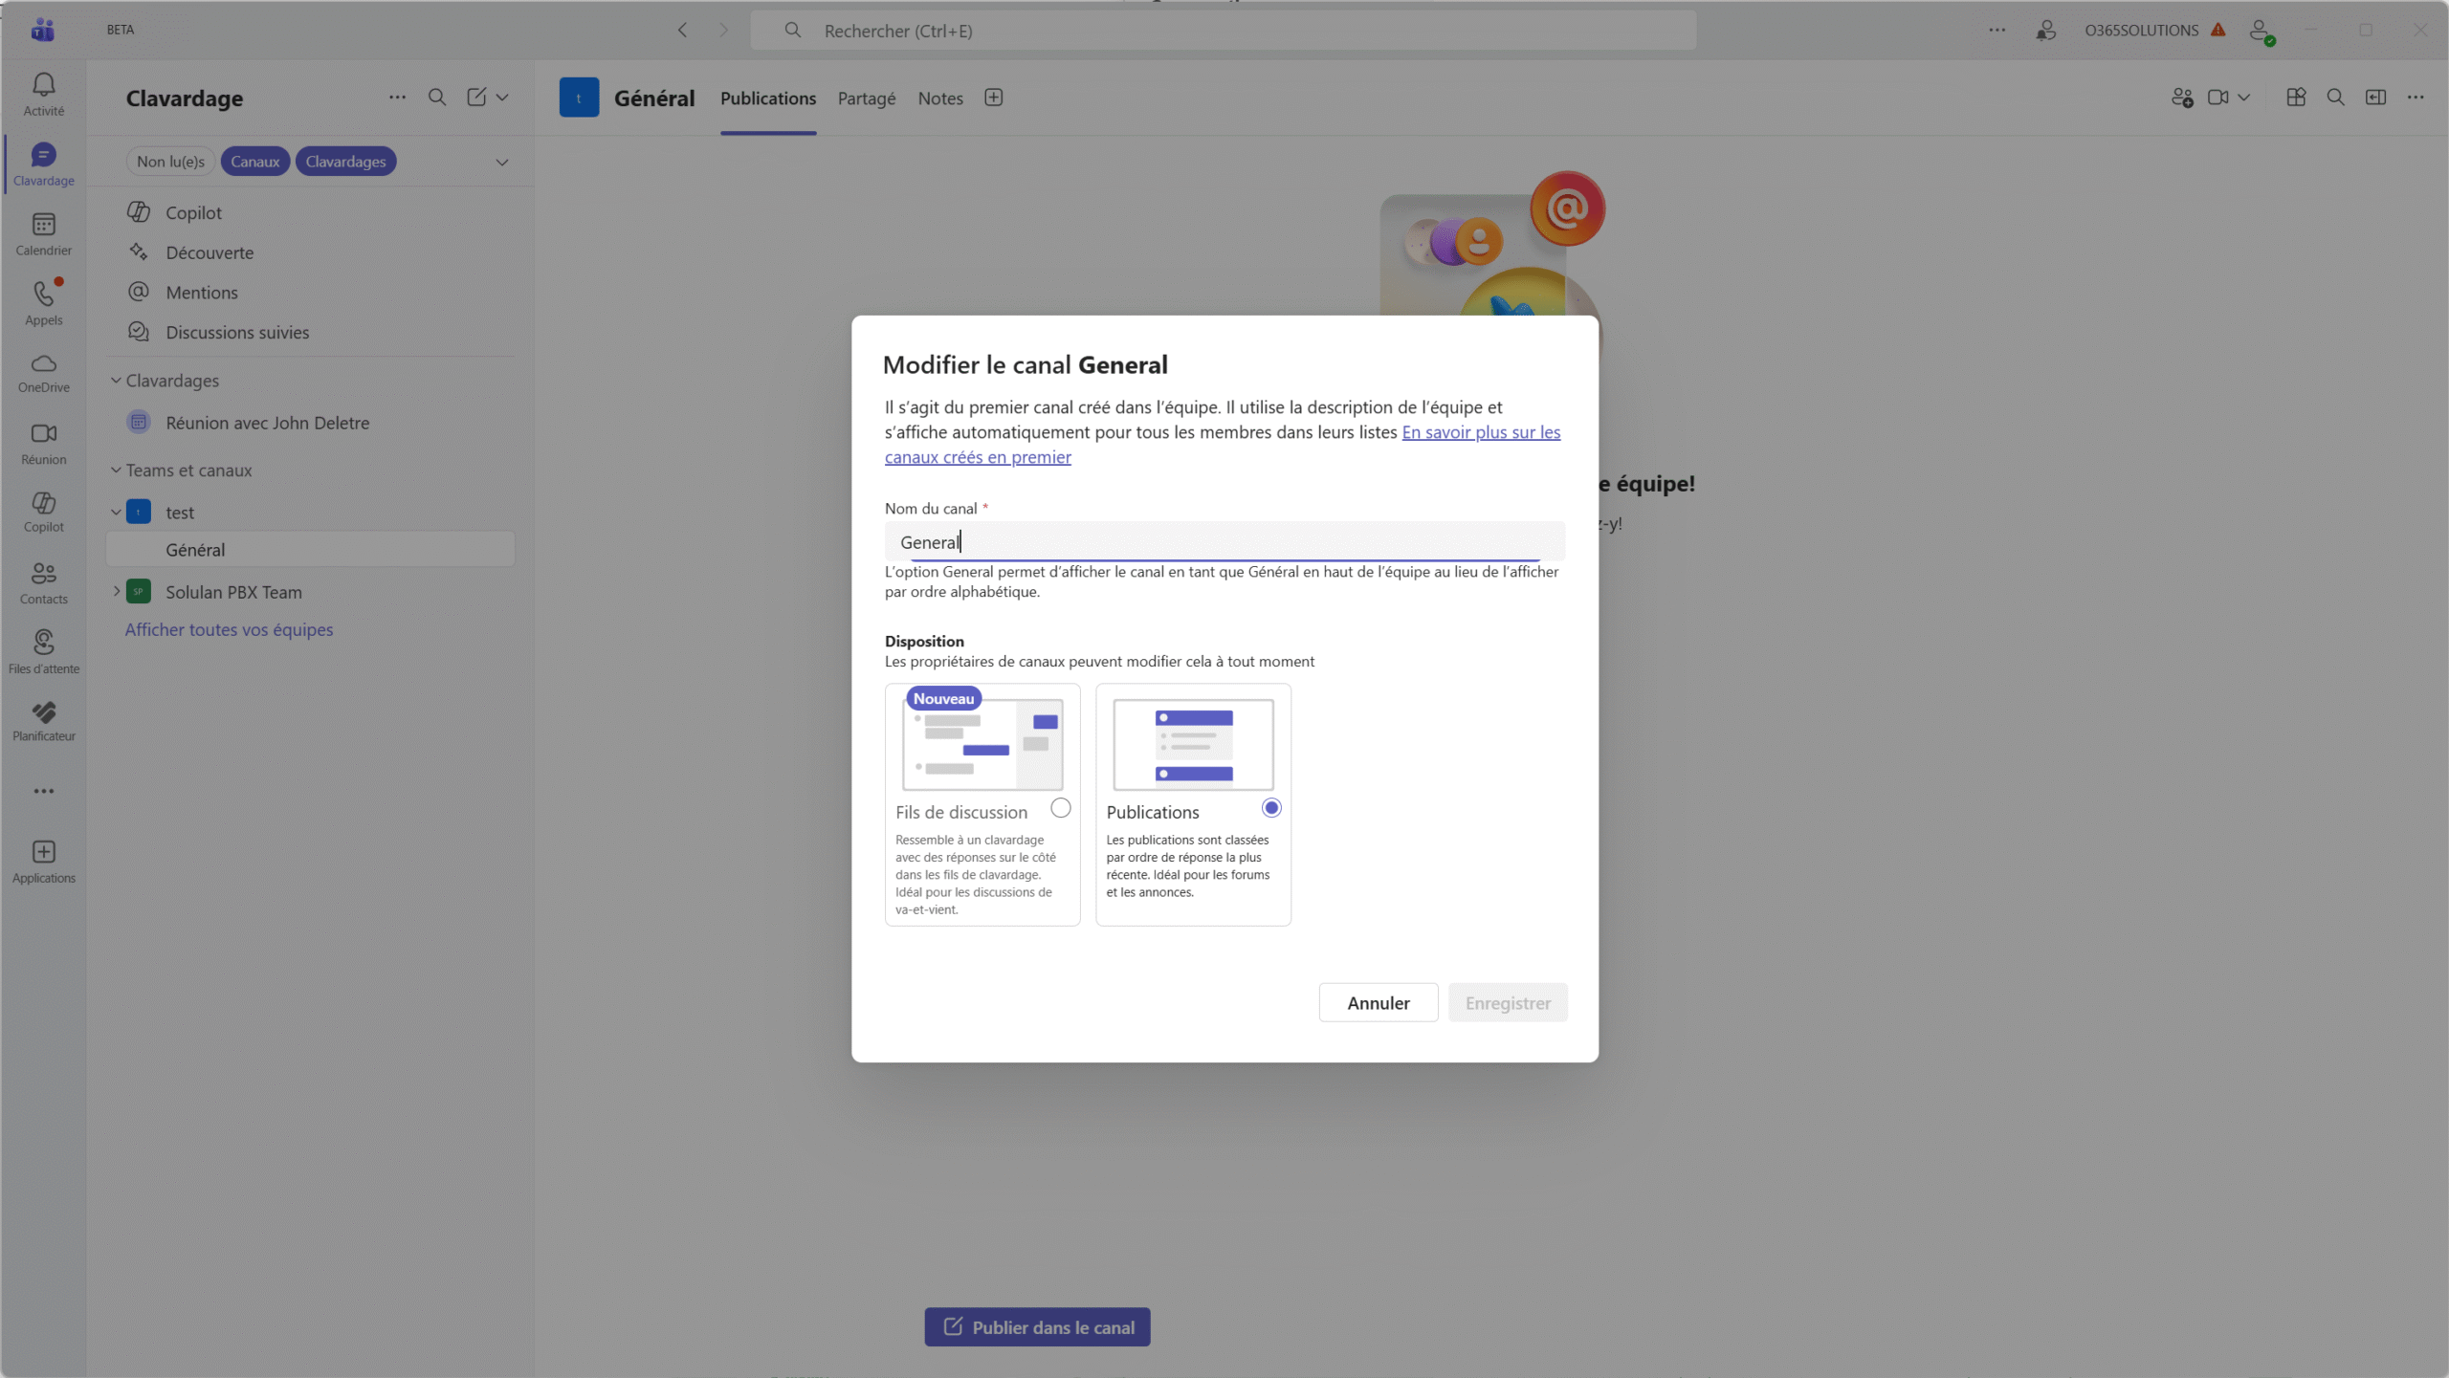Expand the Solulan PBX Team tree
This screenshot has width=2449, height=1378.
[116, 592]
